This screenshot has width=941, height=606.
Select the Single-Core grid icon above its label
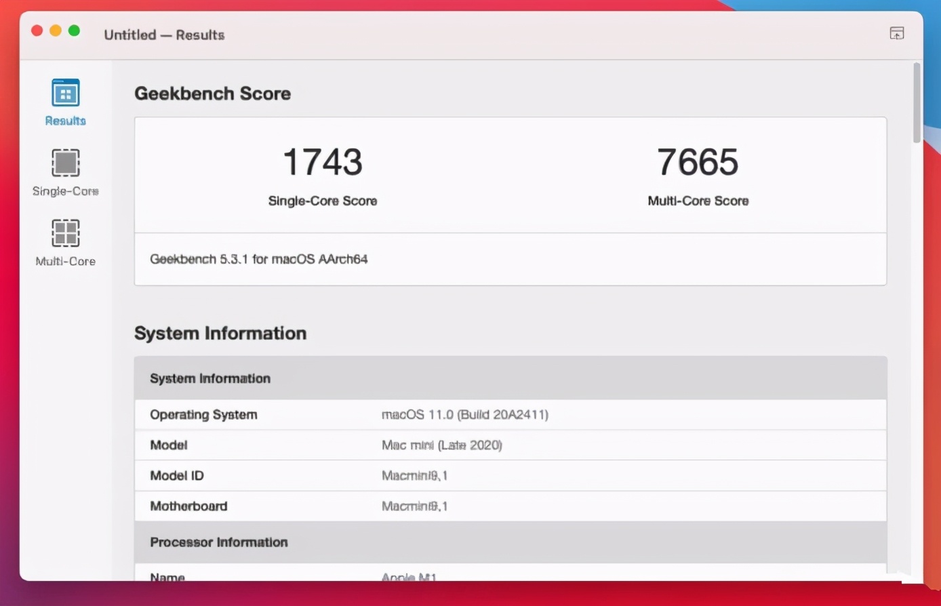click(x=65, y=163)
